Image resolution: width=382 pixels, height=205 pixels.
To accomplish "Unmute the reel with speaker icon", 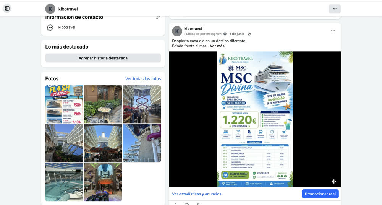I will [334, 181].
